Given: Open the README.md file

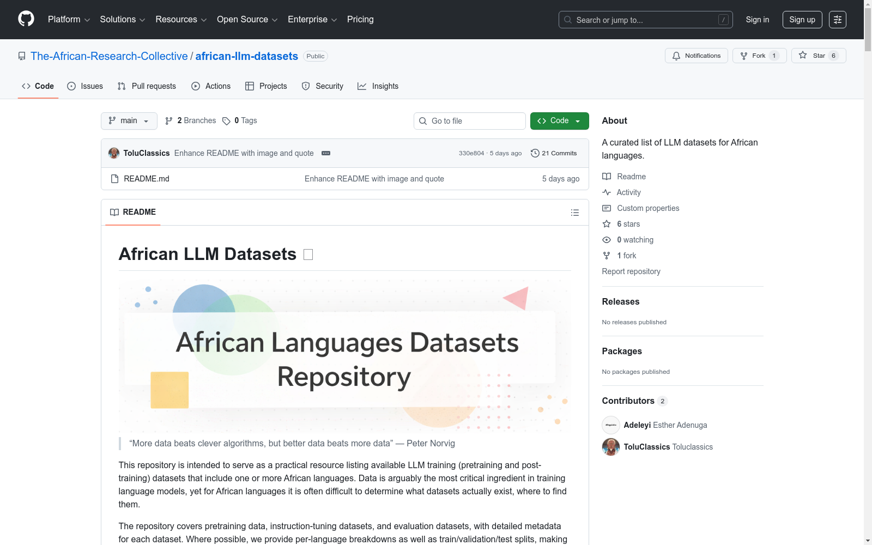Looking at the screenshot, I should click(x=147, y=179).
